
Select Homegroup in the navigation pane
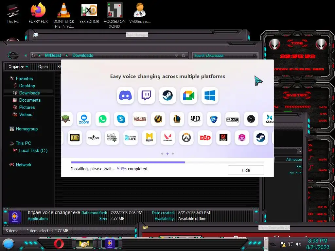click(x=27, y=129)
